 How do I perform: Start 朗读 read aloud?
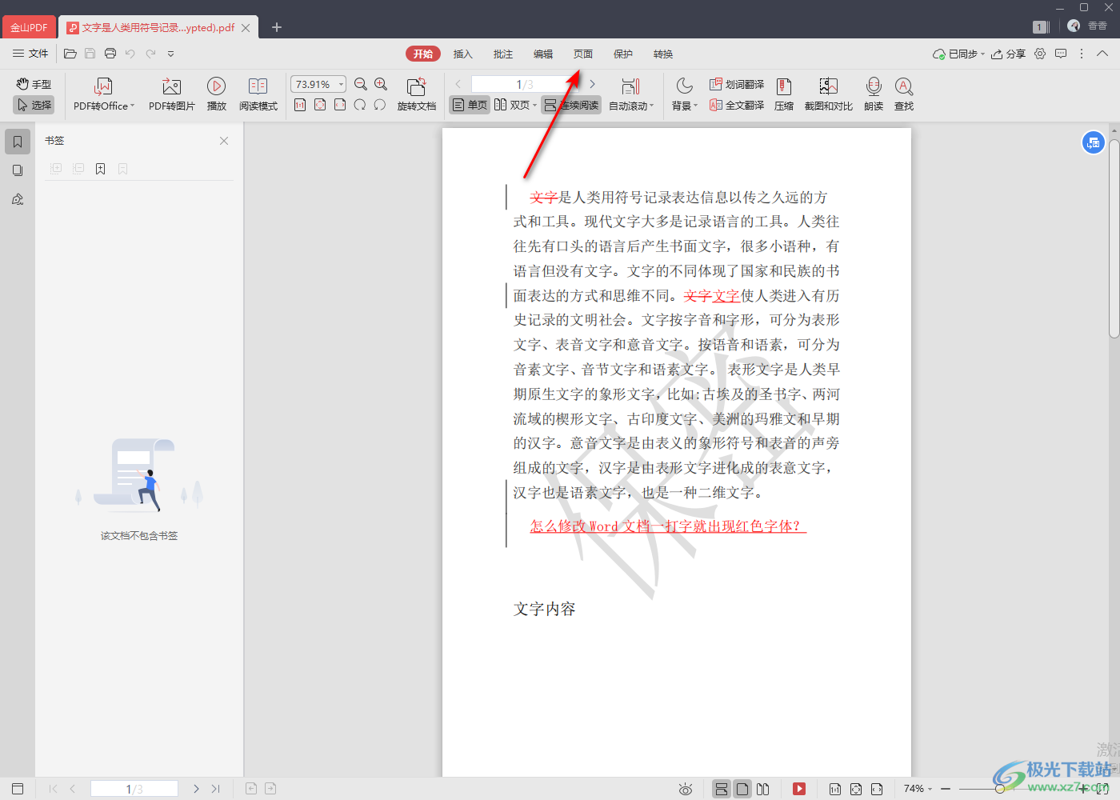[x=874, y=94]
